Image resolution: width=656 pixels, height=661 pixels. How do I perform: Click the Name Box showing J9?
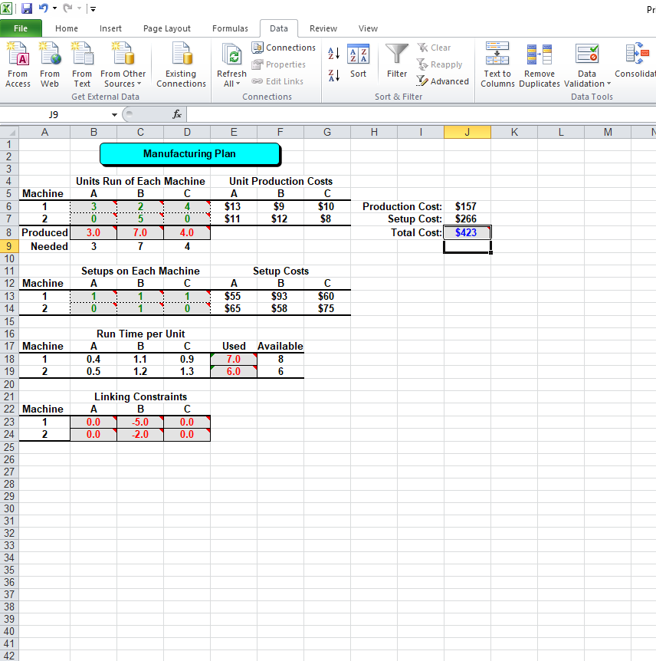(54, 115)
